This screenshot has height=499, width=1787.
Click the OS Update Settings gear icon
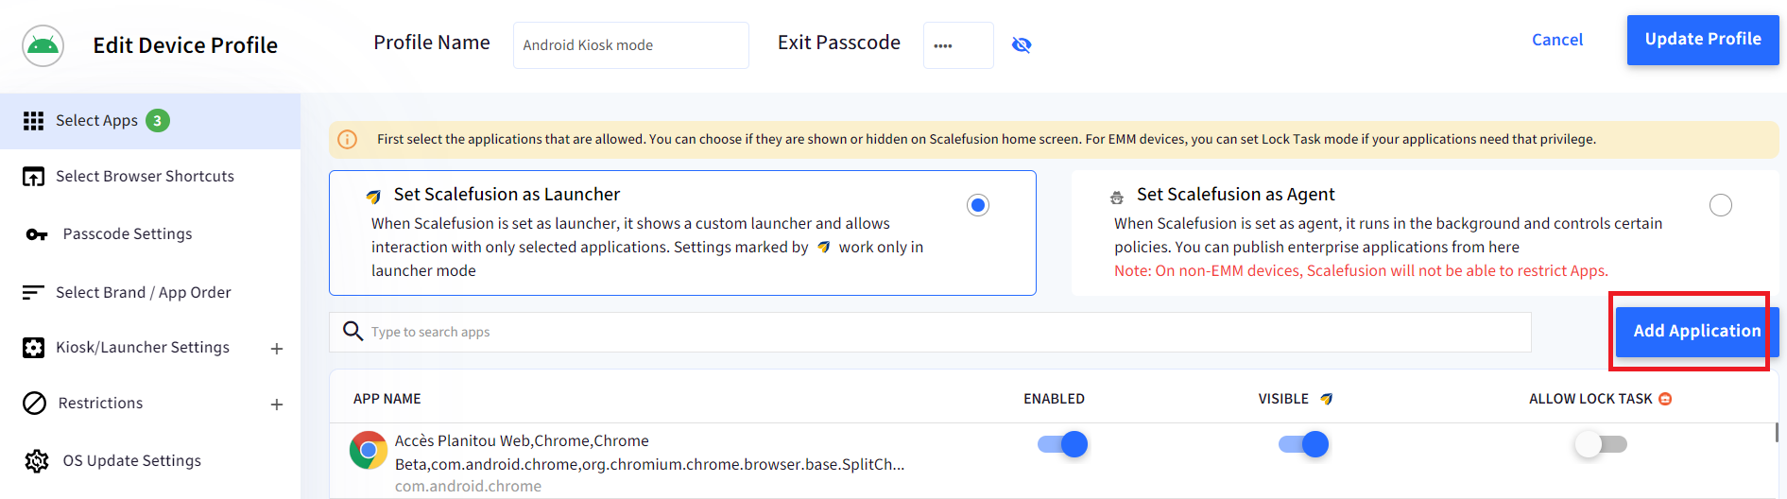37,461
